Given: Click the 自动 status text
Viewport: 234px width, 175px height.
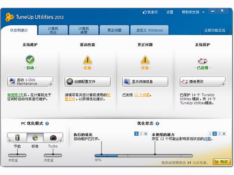Looking at the screenshot, I should [x=30, y=68].
